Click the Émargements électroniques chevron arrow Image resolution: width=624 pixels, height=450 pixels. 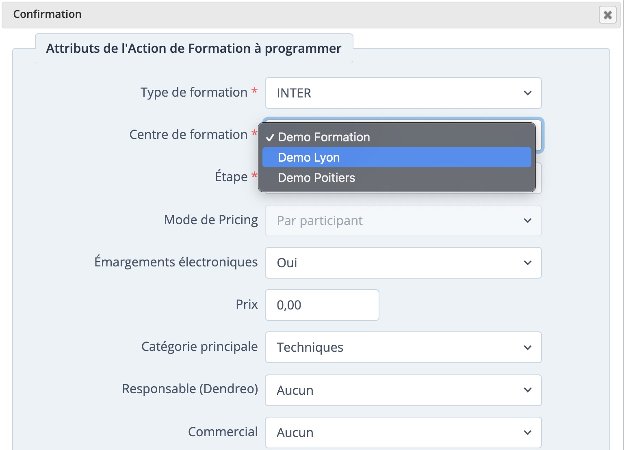click(527, 263)
